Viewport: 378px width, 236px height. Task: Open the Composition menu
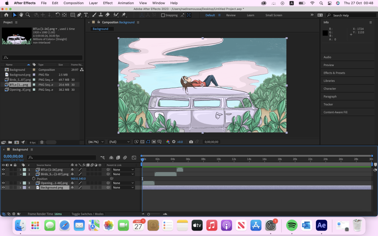pos(73,3)
